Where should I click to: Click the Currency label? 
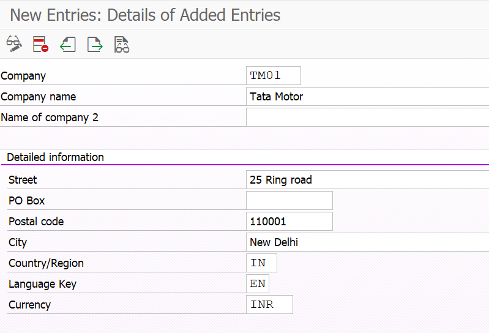pos(29,305)
